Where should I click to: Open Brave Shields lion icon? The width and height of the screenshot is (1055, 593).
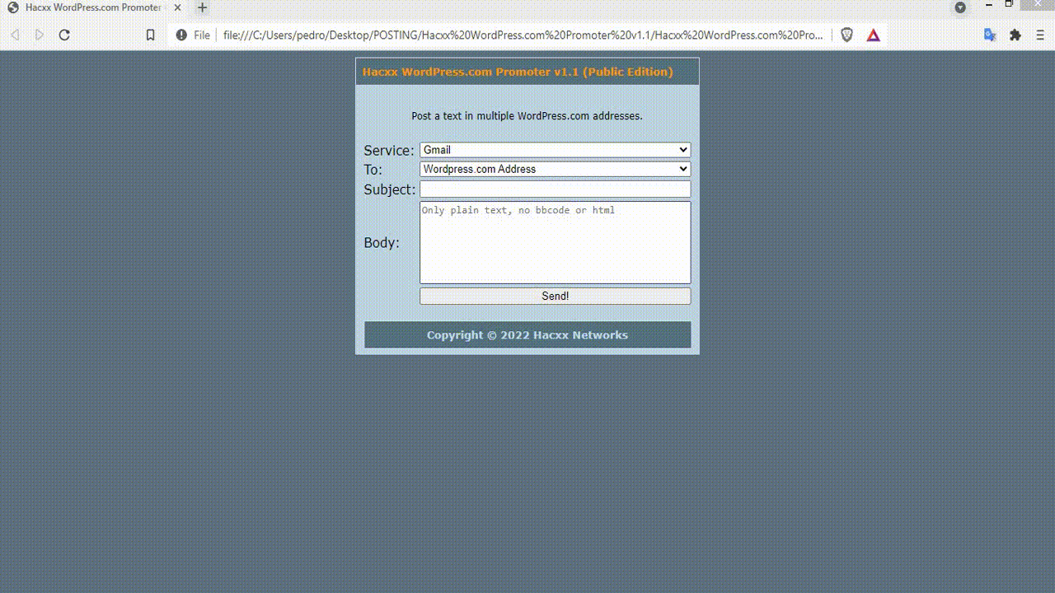pyautogui.click(x=846, y=35)
